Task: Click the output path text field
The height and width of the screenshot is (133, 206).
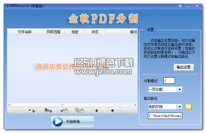Action: tap(165, 116)
